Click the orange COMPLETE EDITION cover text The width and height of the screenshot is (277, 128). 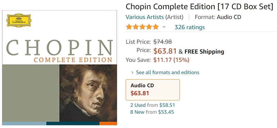73,60
